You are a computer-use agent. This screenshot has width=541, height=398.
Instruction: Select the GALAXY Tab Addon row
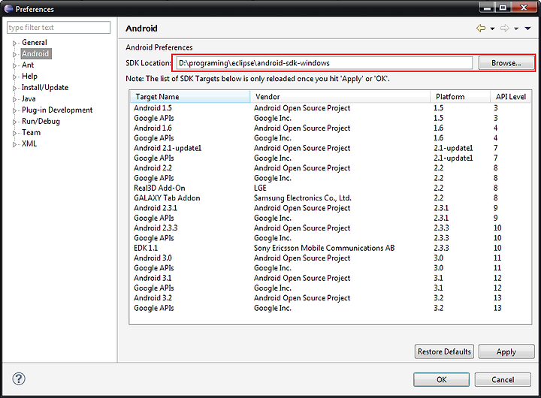point(331,198)
